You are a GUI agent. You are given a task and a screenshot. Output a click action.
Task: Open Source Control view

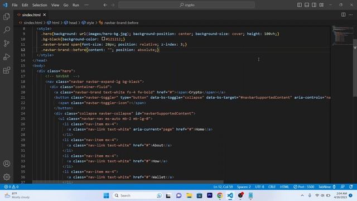click(7, 44)
